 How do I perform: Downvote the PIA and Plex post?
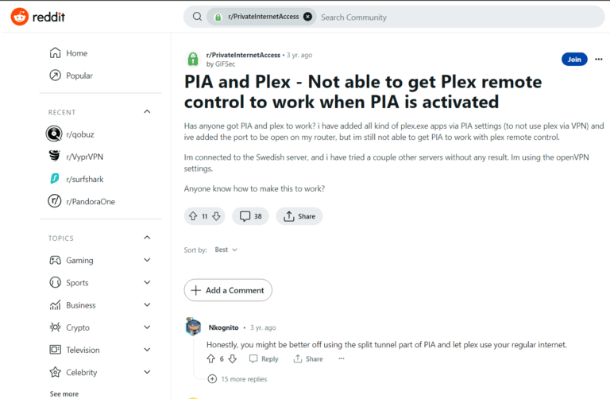pos(216,216)
